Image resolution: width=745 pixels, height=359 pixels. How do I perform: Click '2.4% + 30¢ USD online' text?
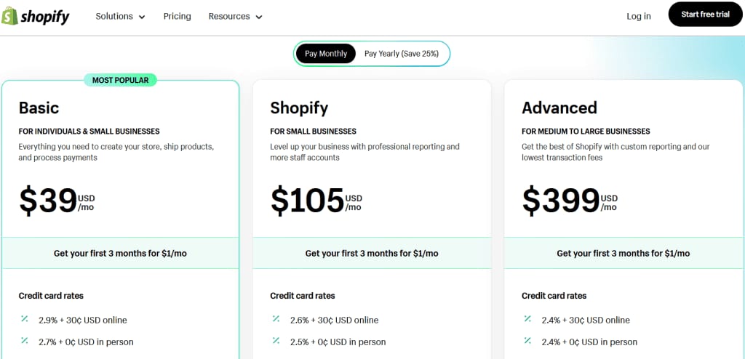tap(586, 320)
